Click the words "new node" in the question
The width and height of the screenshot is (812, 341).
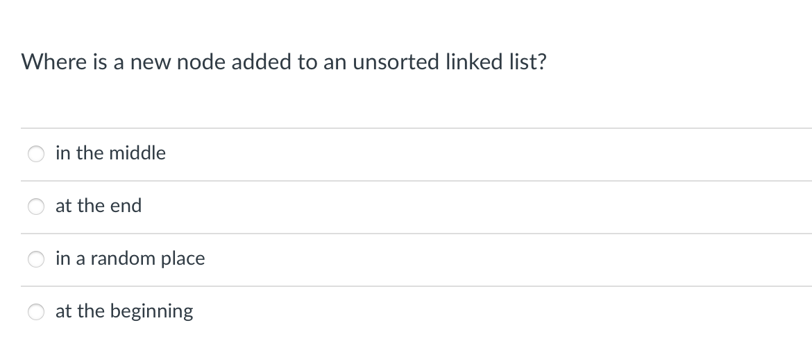click(x=178, y=62)
